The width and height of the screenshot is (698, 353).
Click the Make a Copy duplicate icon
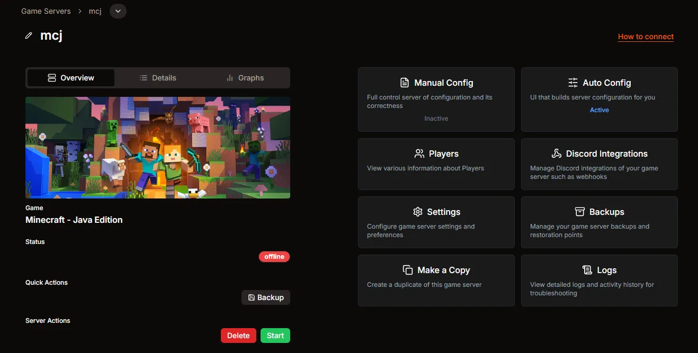click(x=408, y=270)
